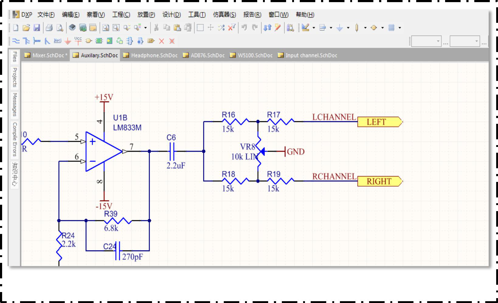Select the Place Bus tool

pos(26,41)
